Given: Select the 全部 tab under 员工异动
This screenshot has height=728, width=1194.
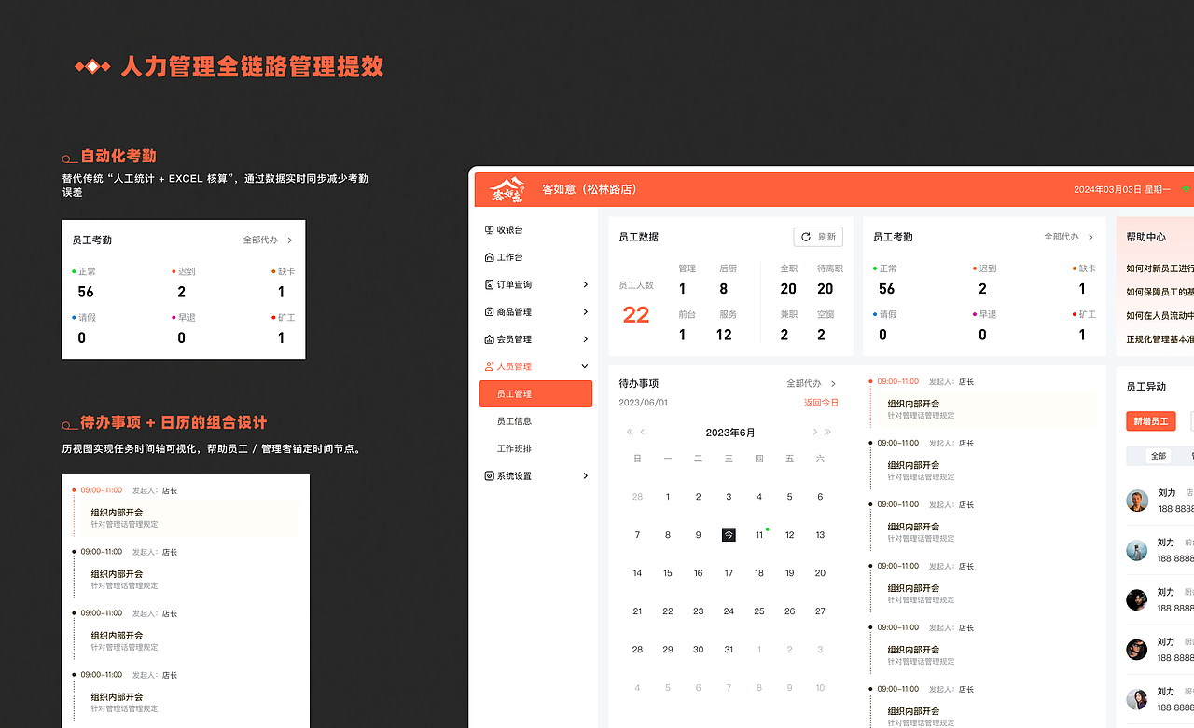Looking at the screenshot, I should (x=1159, y=456).
